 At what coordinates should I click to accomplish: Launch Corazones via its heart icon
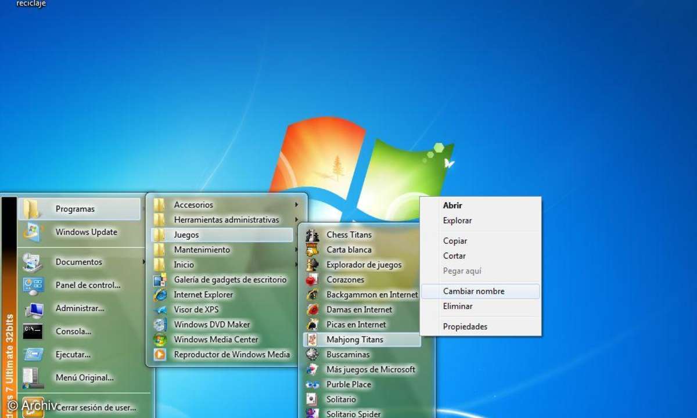pyautogui.click(x=312, y=280)
